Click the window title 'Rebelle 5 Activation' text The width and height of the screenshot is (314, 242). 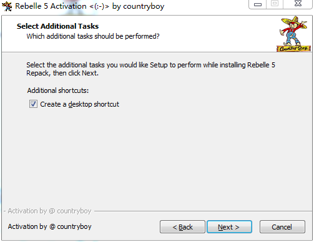coord(51,6)
